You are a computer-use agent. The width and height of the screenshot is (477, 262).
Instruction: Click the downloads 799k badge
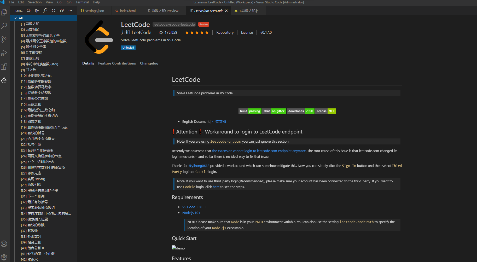pyautogui.click(x=301, y=111)
